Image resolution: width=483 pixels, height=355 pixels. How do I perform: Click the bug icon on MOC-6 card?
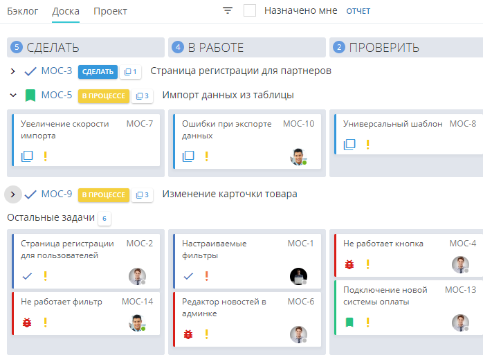pyautogui.click(x=188, y=334)
